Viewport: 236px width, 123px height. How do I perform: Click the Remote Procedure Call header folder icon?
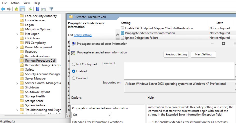pyautogui.click(x=71, y=17)
